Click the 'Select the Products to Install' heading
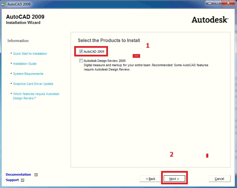The width and height of the screenshot is (237, 188). [x=109, y=40]
